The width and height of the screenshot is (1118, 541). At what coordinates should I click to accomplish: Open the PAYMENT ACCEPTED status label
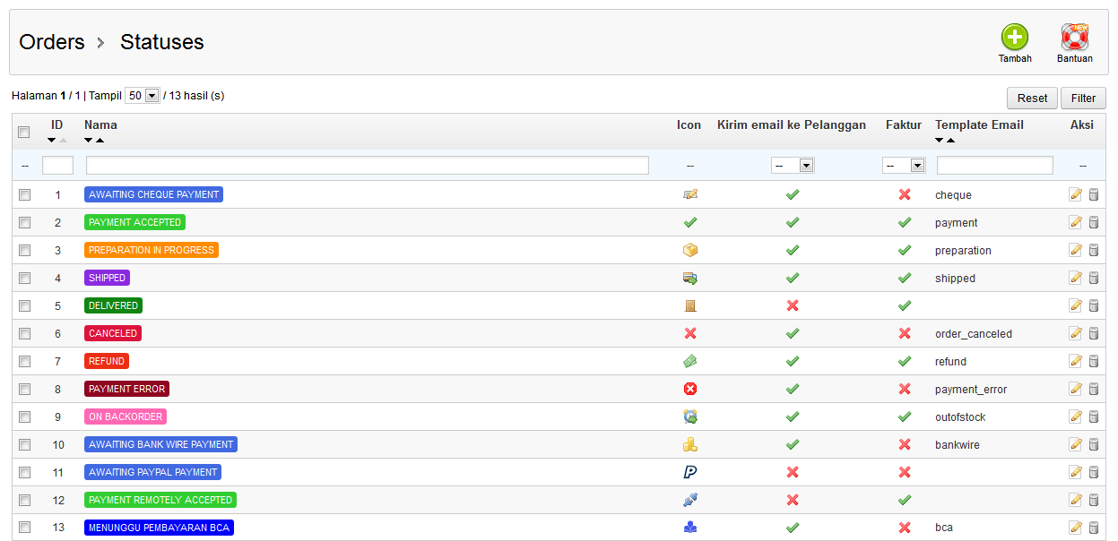coord(134,222)
